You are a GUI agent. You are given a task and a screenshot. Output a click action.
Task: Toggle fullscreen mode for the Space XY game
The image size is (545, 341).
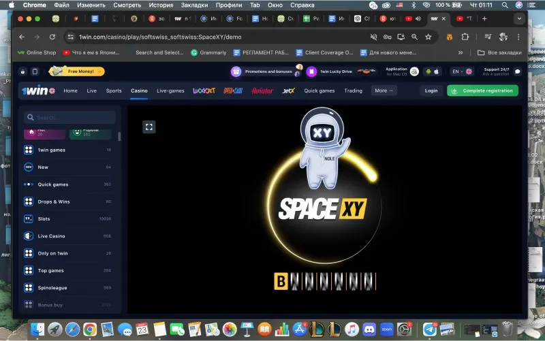(149, 127)
